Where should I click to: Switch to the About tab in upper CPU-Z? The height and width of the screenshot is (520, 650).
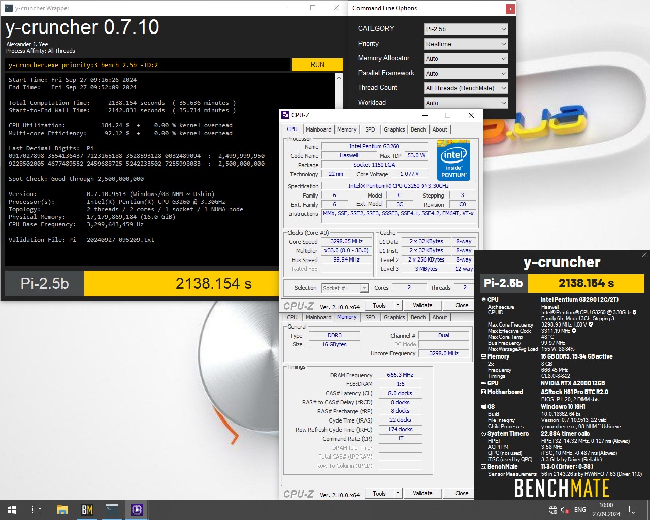(440, 129)
